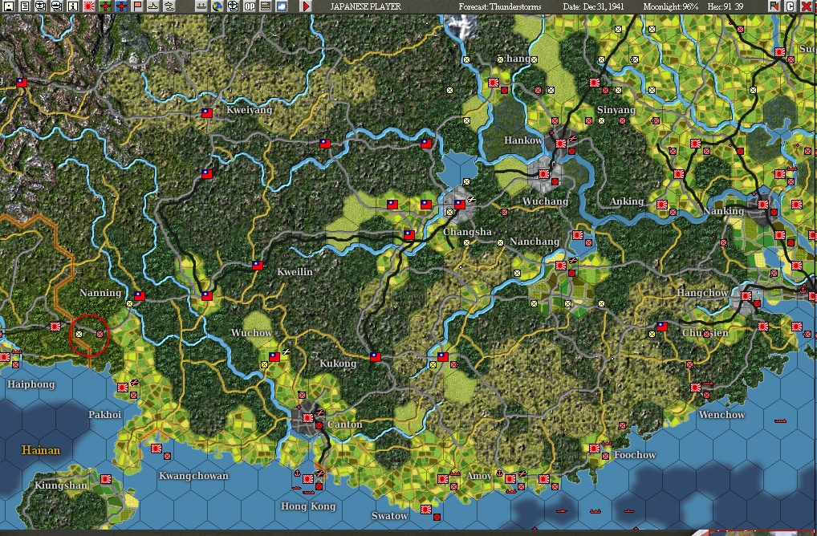Viewport: 817px width, 536px height.
Task: Select the Chinese base at Changsha
Action: pyautogui.click(x=460, y=204)
